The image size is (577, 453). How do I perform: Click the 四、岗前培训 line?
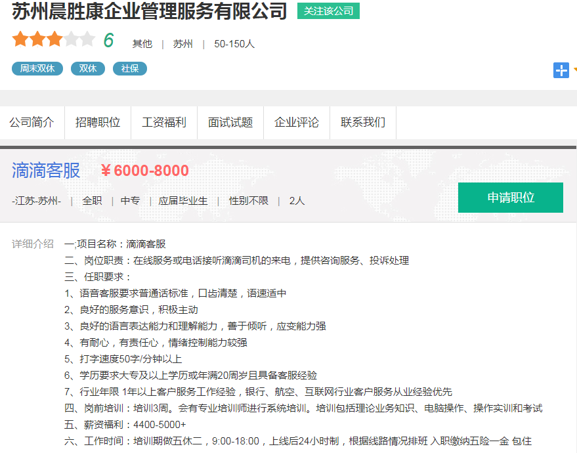303,408
